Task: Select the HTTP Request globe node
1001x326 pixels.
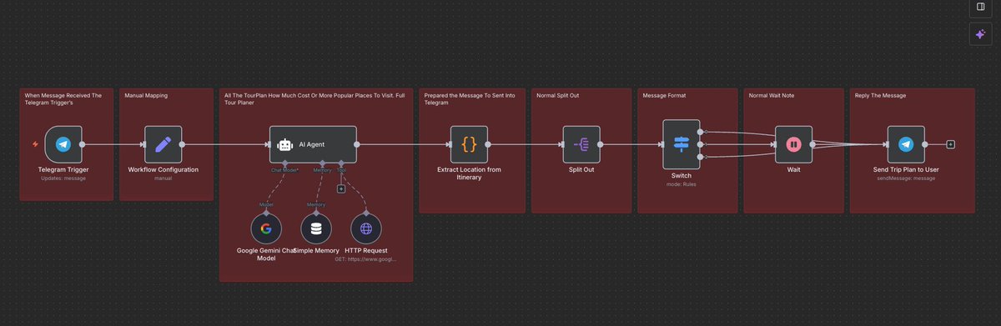Action: (x=365, y=228)
